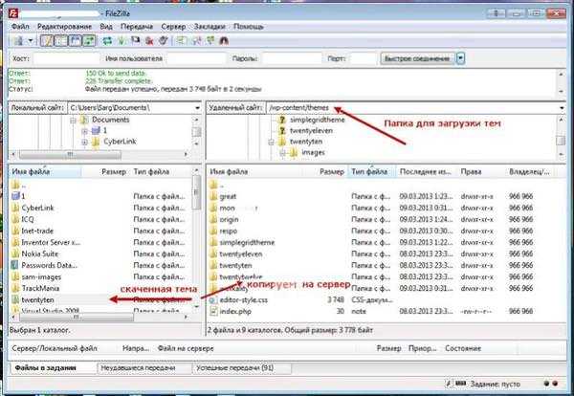Select the Inet-trade folder in local list
The width and height of the screenshot is (574, 396).
click(37, 231)
